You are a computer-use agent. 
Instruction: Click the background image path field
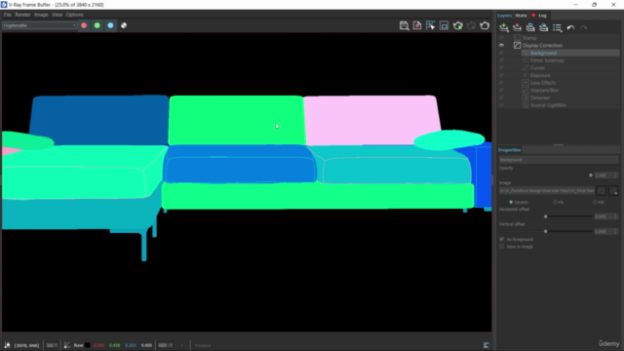click(547, 191)
